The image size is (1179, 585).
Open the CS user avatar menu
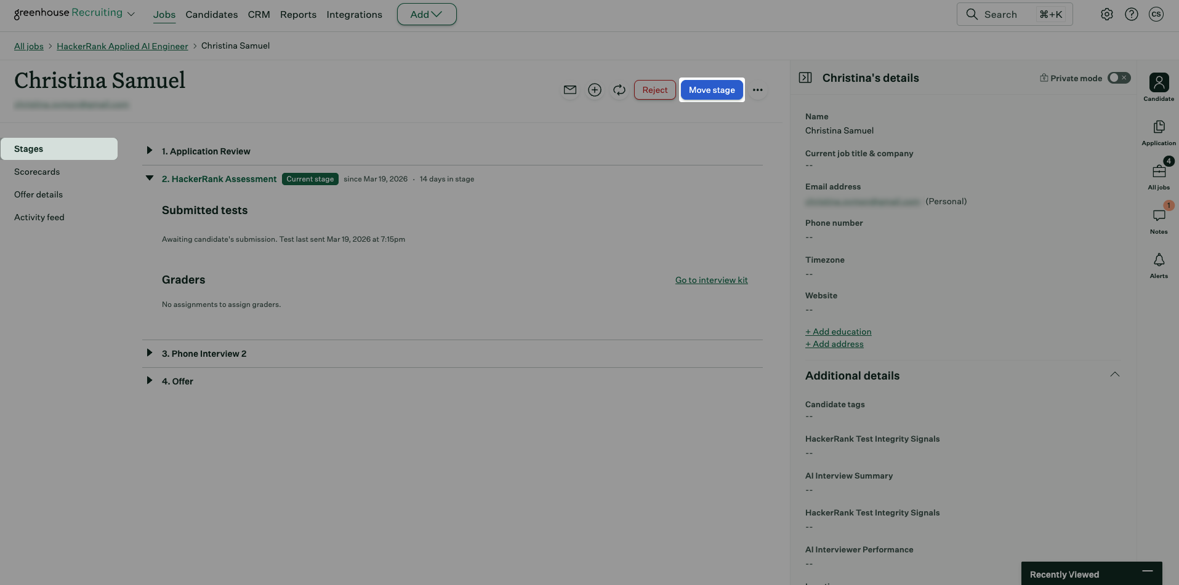(1156, 14)
